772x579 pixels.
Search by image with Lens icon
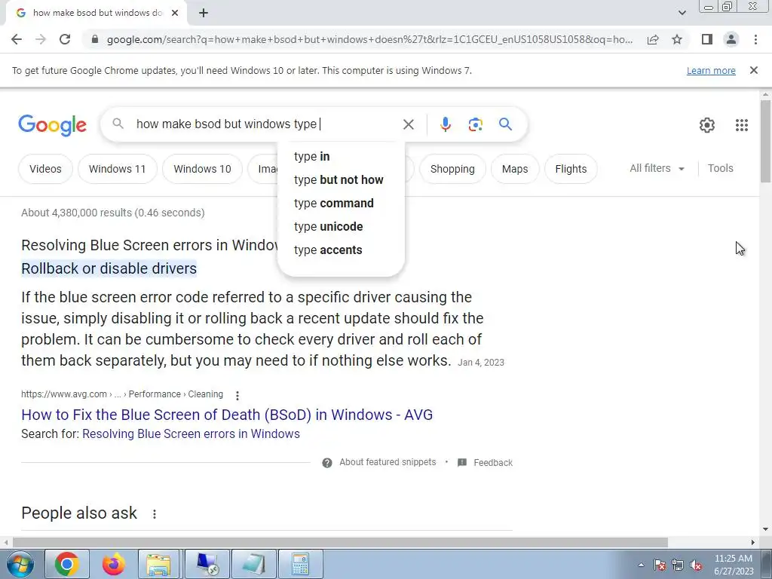click(x=475, y=124)
